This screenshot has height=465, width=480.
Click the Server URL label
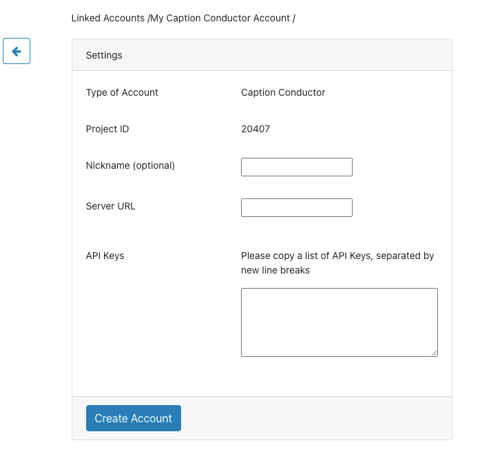pos(110,206)
